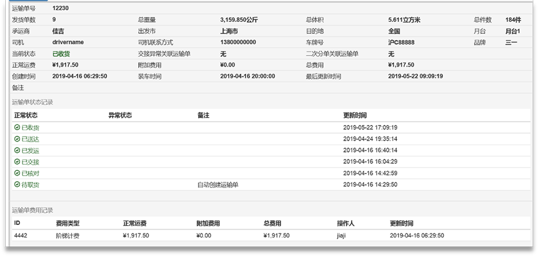Click the driver phone number 13800000000
Image resolution: width=539 pixels, height=257 pixels.
pyautogui.click(x=238, y=42)
